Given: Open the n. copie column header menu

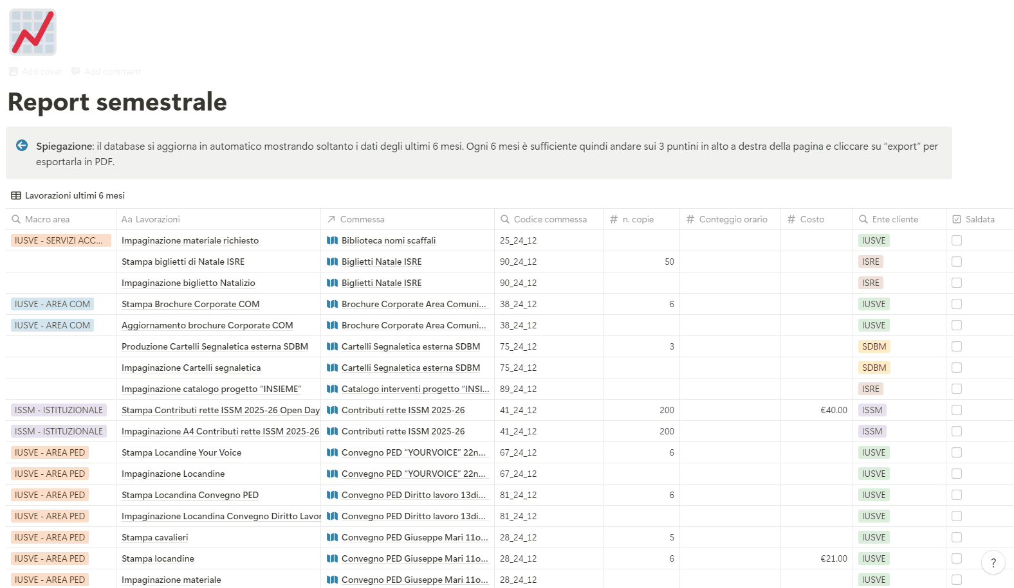Looking at the screenshot, I should coord(641,219).
